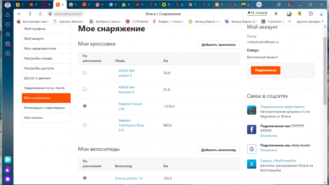Screen dimensions: 329x185
Task: Open ASICS Gel-Sonoma 3 shoe link
Action: tap(127, 90)
